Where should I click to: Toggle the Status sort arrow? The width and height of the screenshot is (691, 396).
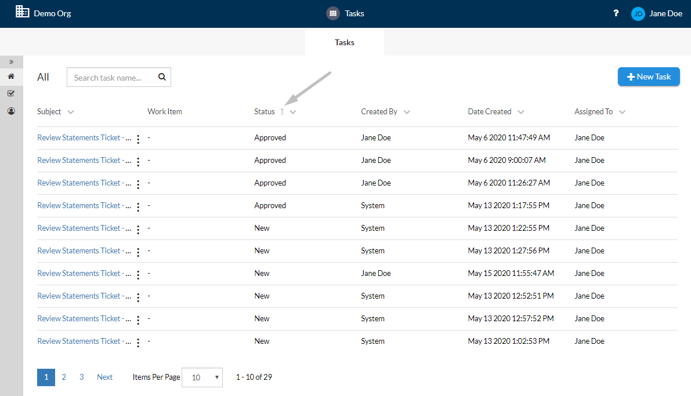282,112
